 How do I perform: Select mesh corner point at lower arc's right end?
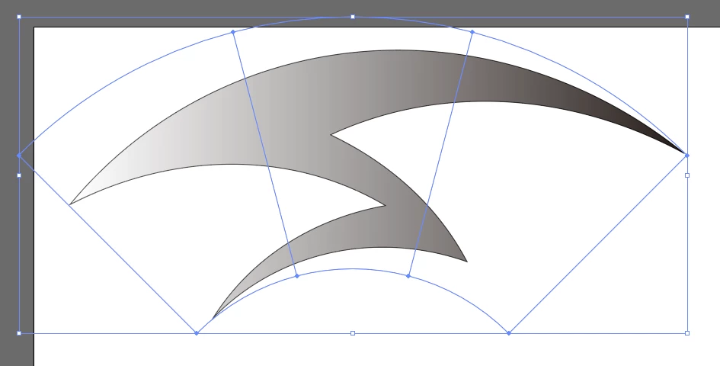(509, 333)
